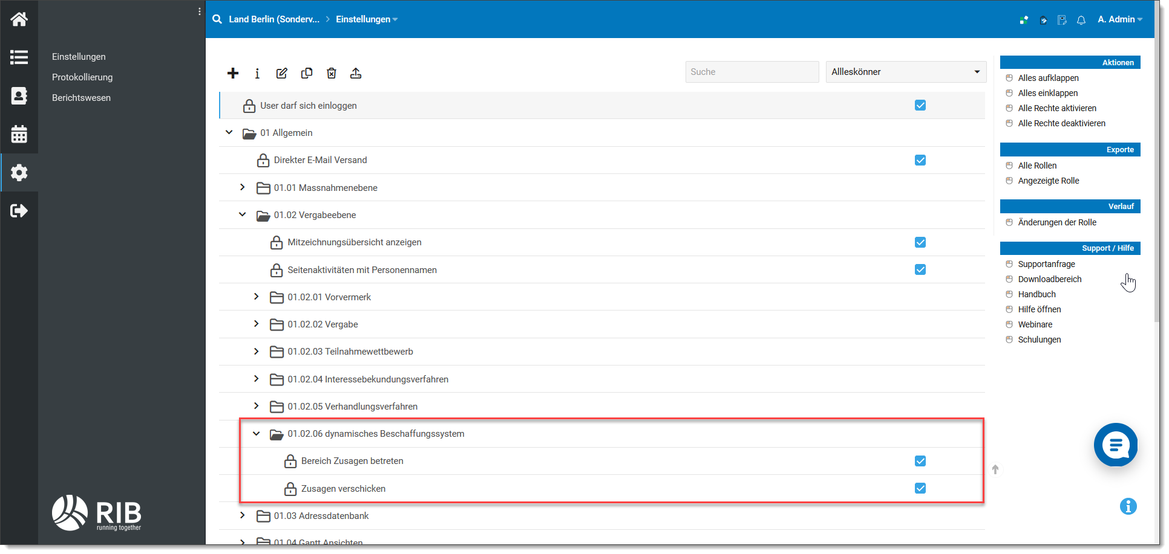Toggle 'Mitzeichnungsübersicht anzeigen' checkbox
The width and height of the screenshot is (1169, 554).
point(920,242)
